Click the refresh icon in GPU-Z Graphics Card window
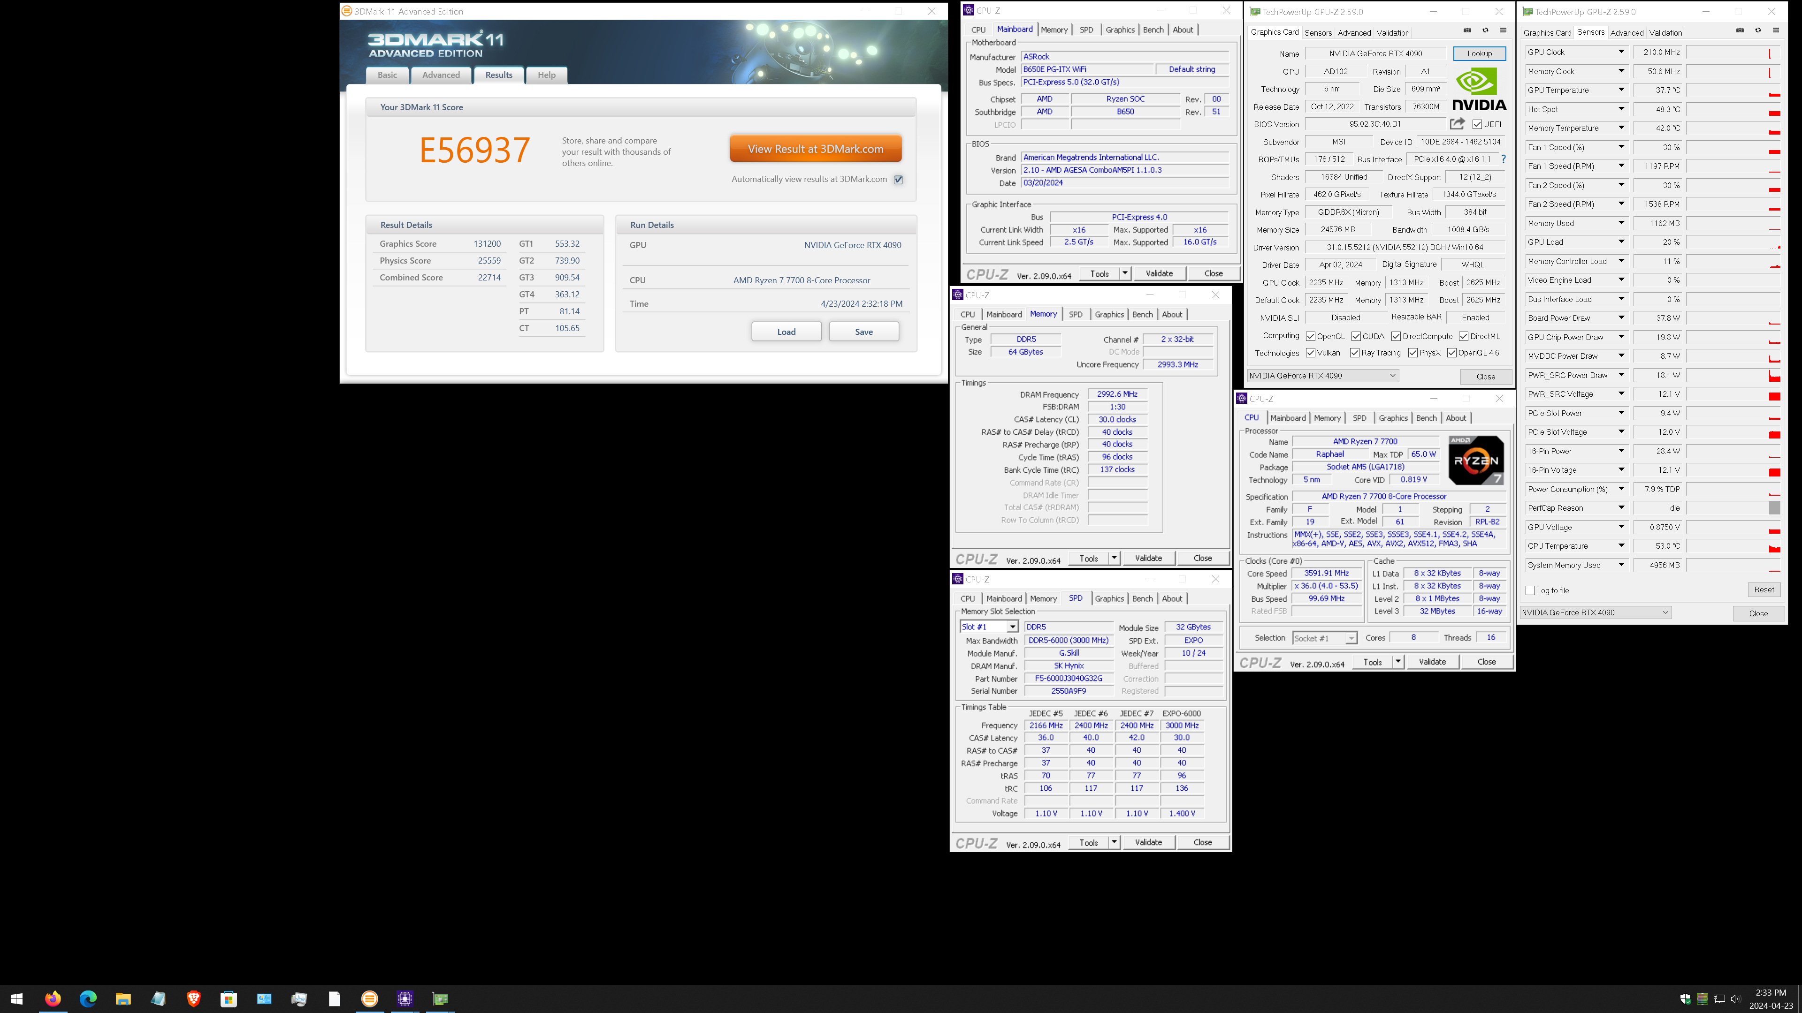The image size is (1802, 1013). tap(1485, 31)
